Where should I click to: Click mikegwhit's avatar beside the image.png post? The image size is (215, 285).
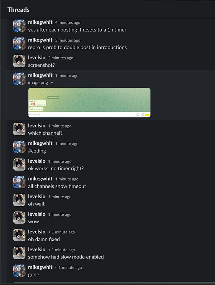19,79
